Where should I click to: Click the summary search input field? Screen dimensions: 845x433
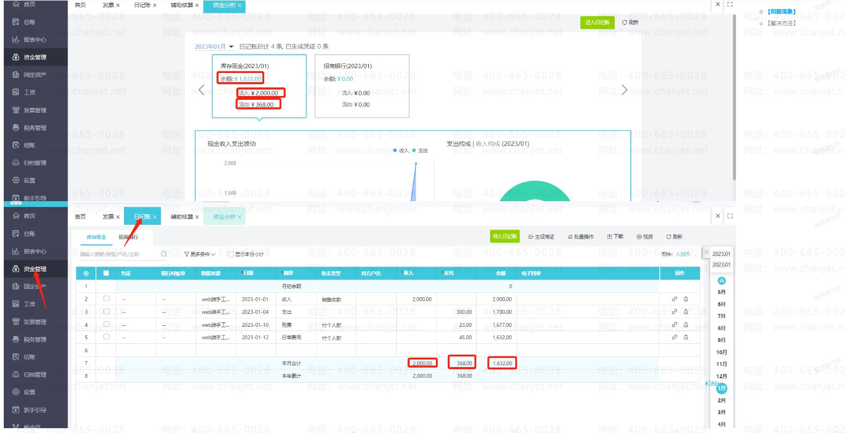(118, 254)
